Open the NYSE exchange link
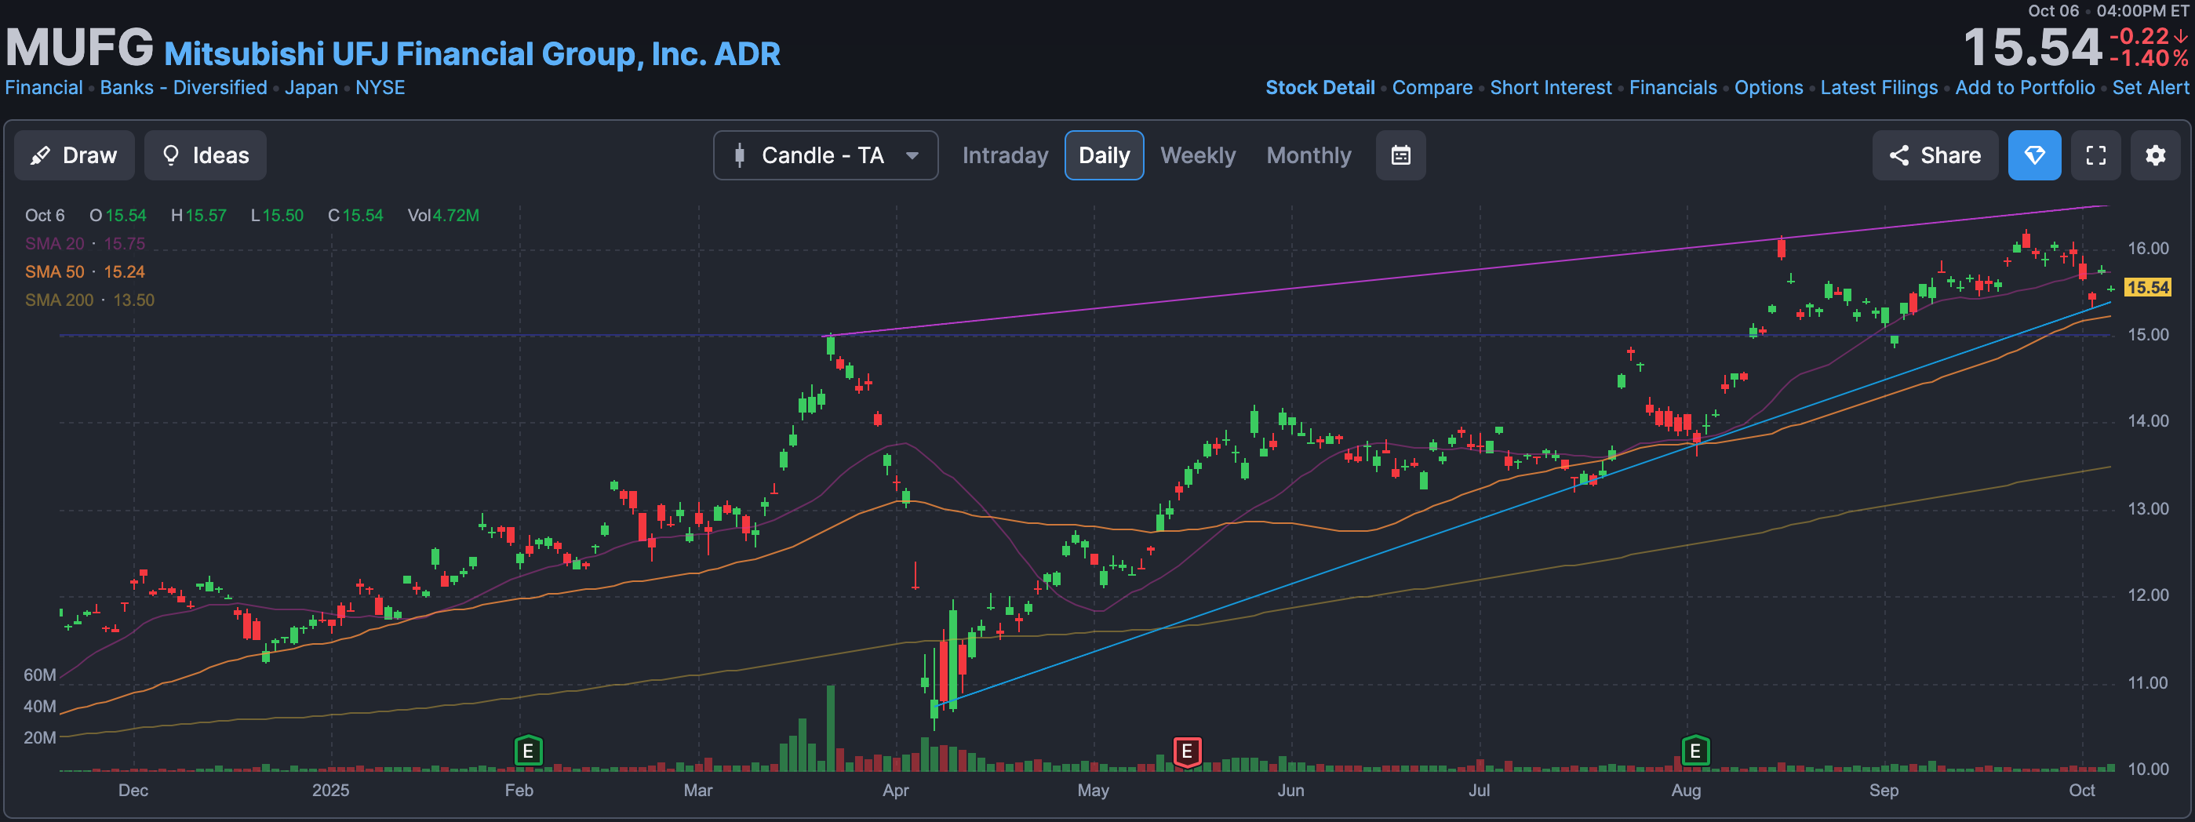The height and width of the screenshot is (822, 2195). pos(380,88)
